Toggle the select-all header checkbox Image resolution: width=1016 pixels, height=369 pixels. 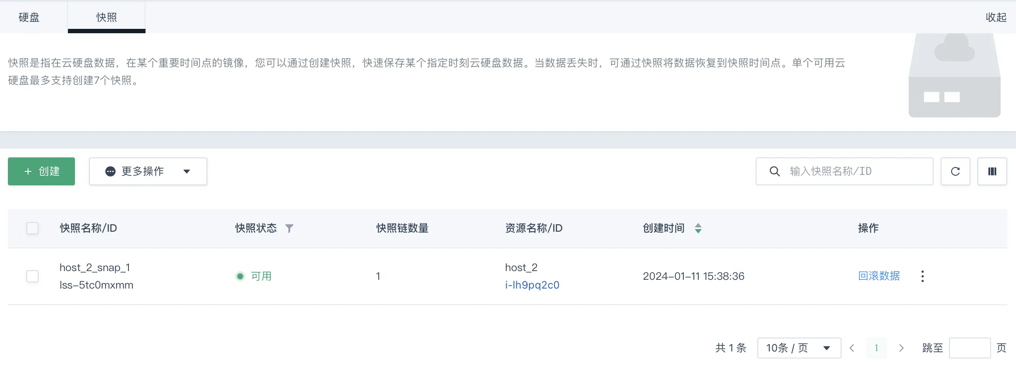pos(32,228)
